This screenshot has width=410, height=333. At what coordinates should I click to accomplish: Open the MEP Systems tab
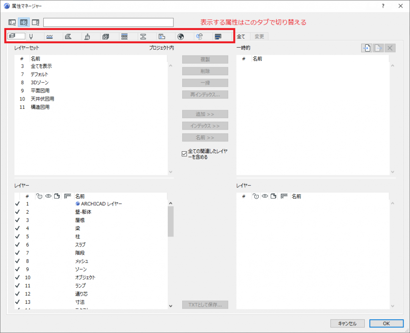[199, 36]
